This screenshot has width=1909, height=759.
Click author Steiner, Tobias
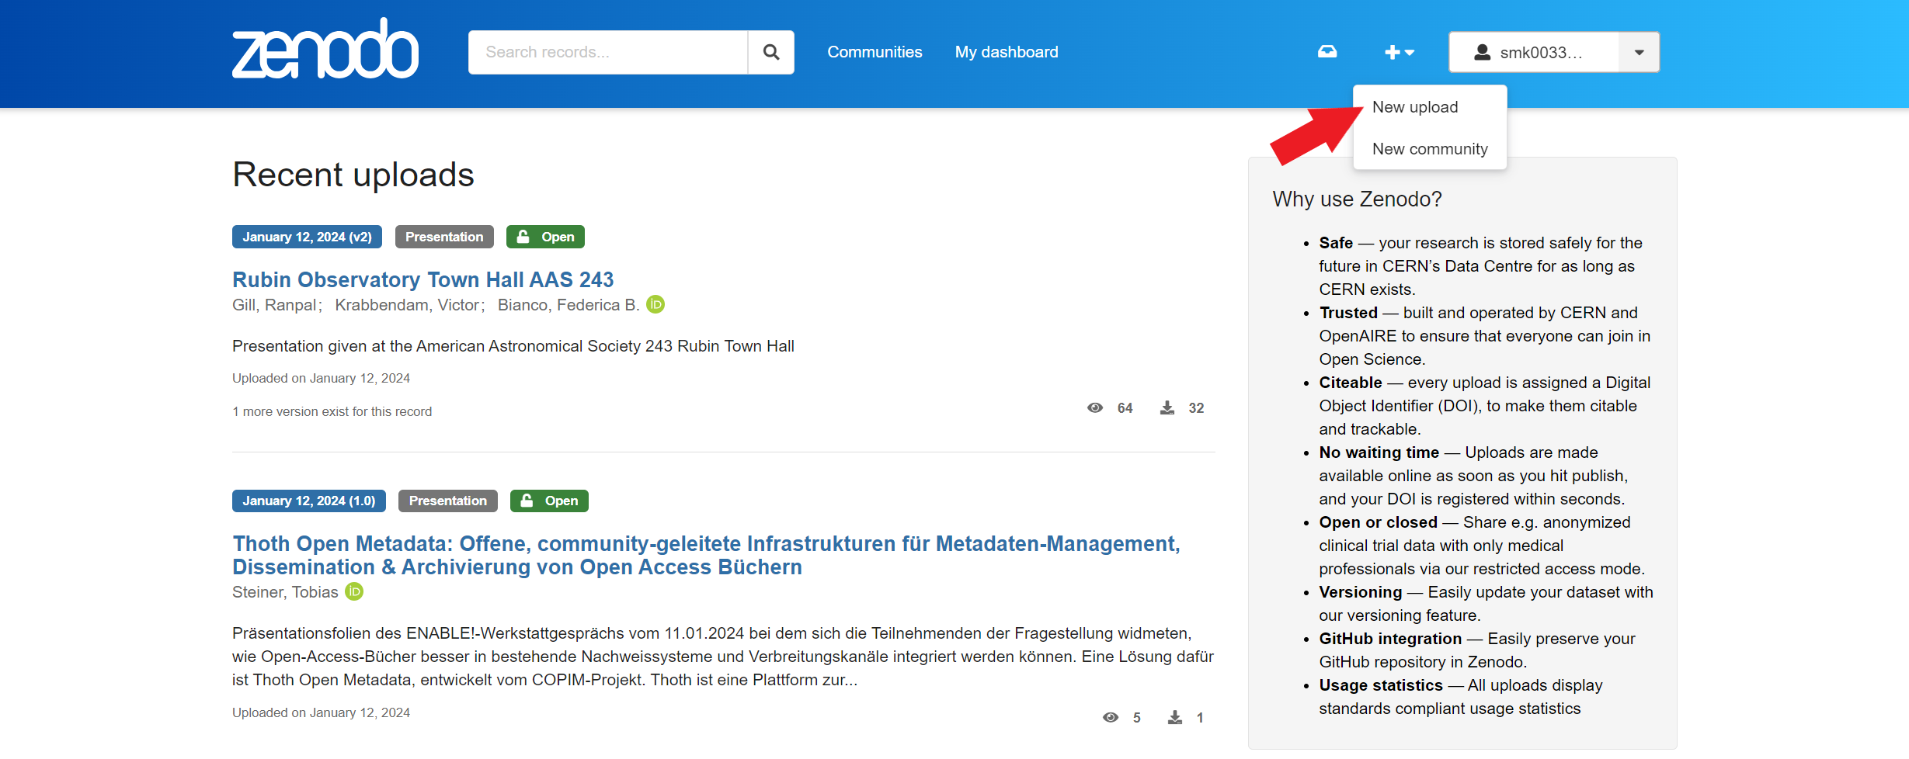click(x=285, y=592)
